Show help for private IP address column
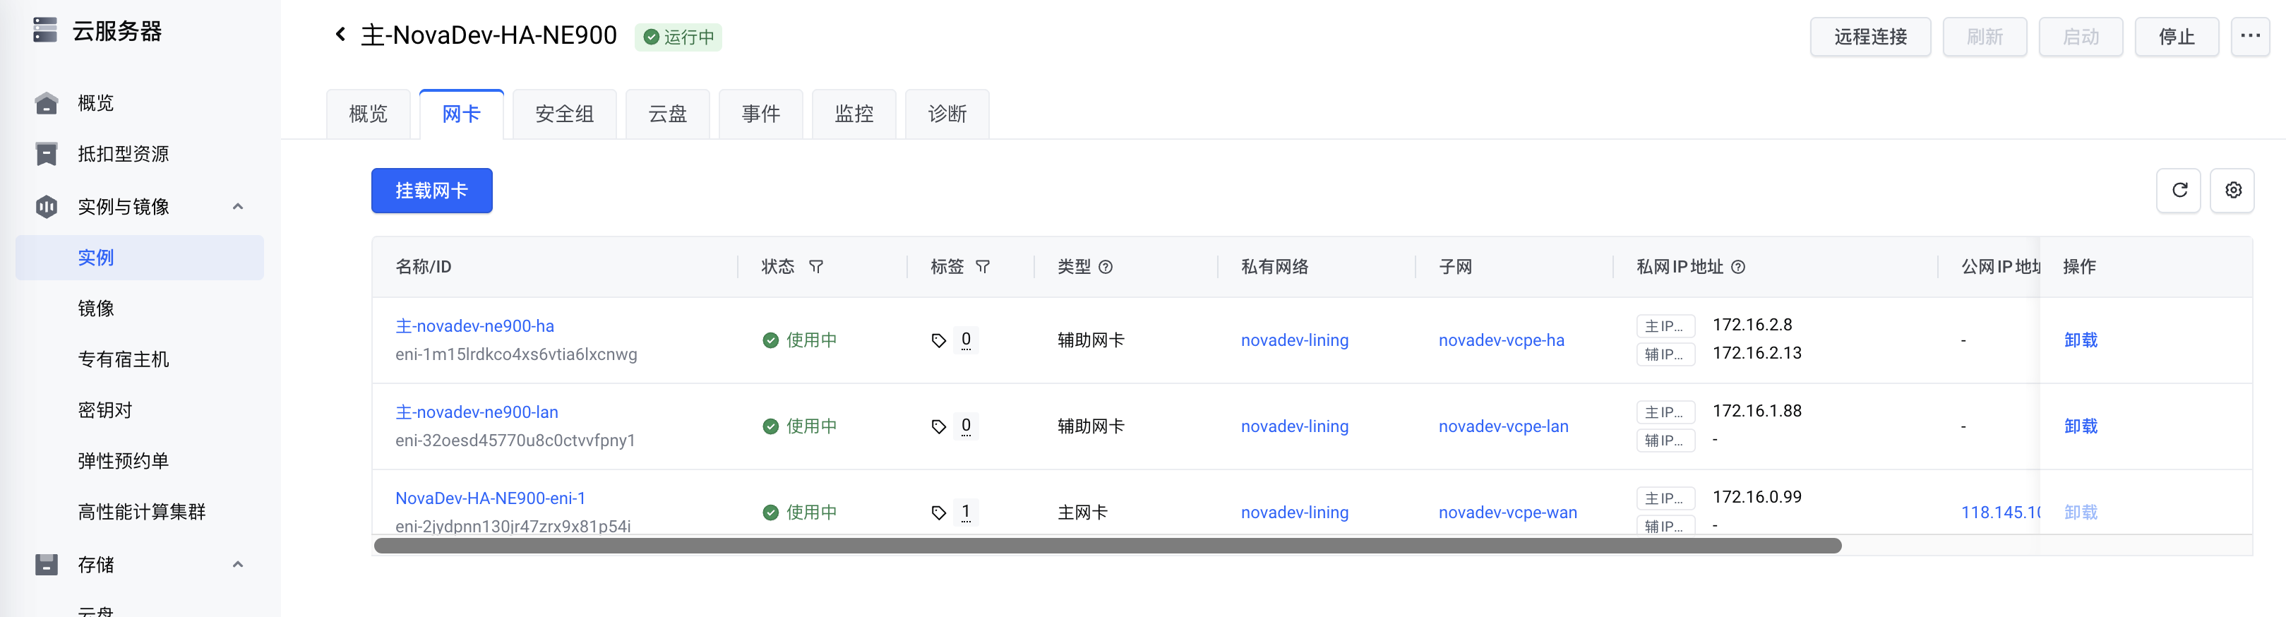Screen dimensions: 2286x617 tap(1738, 266)
